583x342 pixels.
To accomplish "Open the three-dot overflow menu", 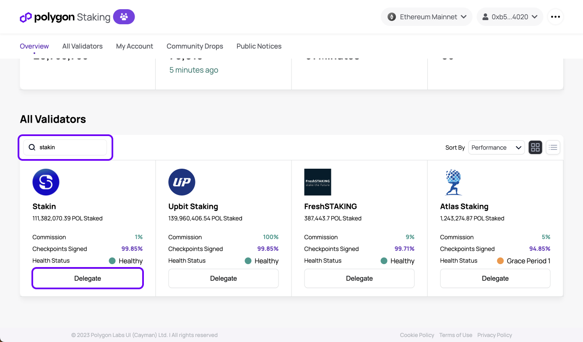I will [555, 17].
